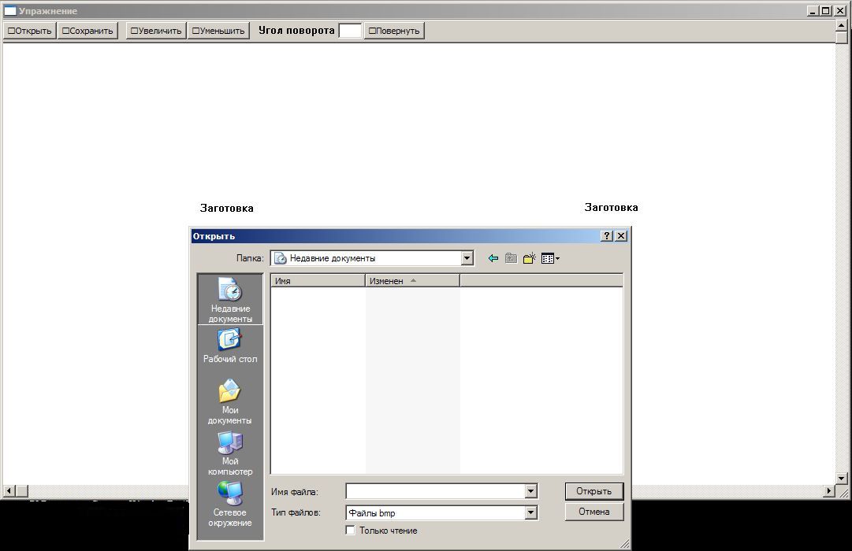The image size is (852, 551).
Task: Click the dialog help question mark button
Action: (x=607, y=236)
